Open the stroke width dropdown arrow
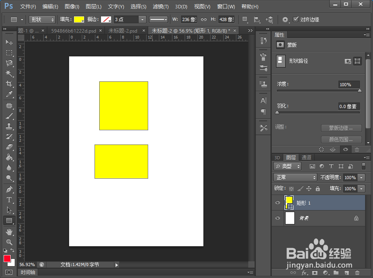 click(x=142, y=19)
